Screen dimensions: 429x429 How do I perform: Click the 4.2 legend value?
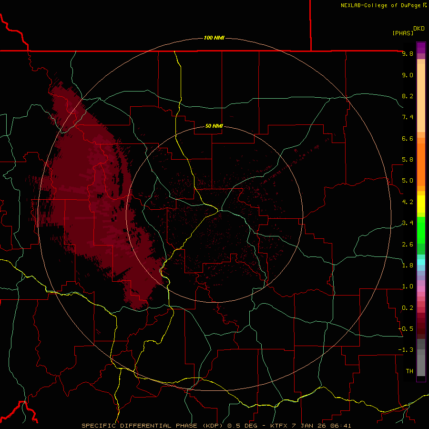[x=408, y=202]
